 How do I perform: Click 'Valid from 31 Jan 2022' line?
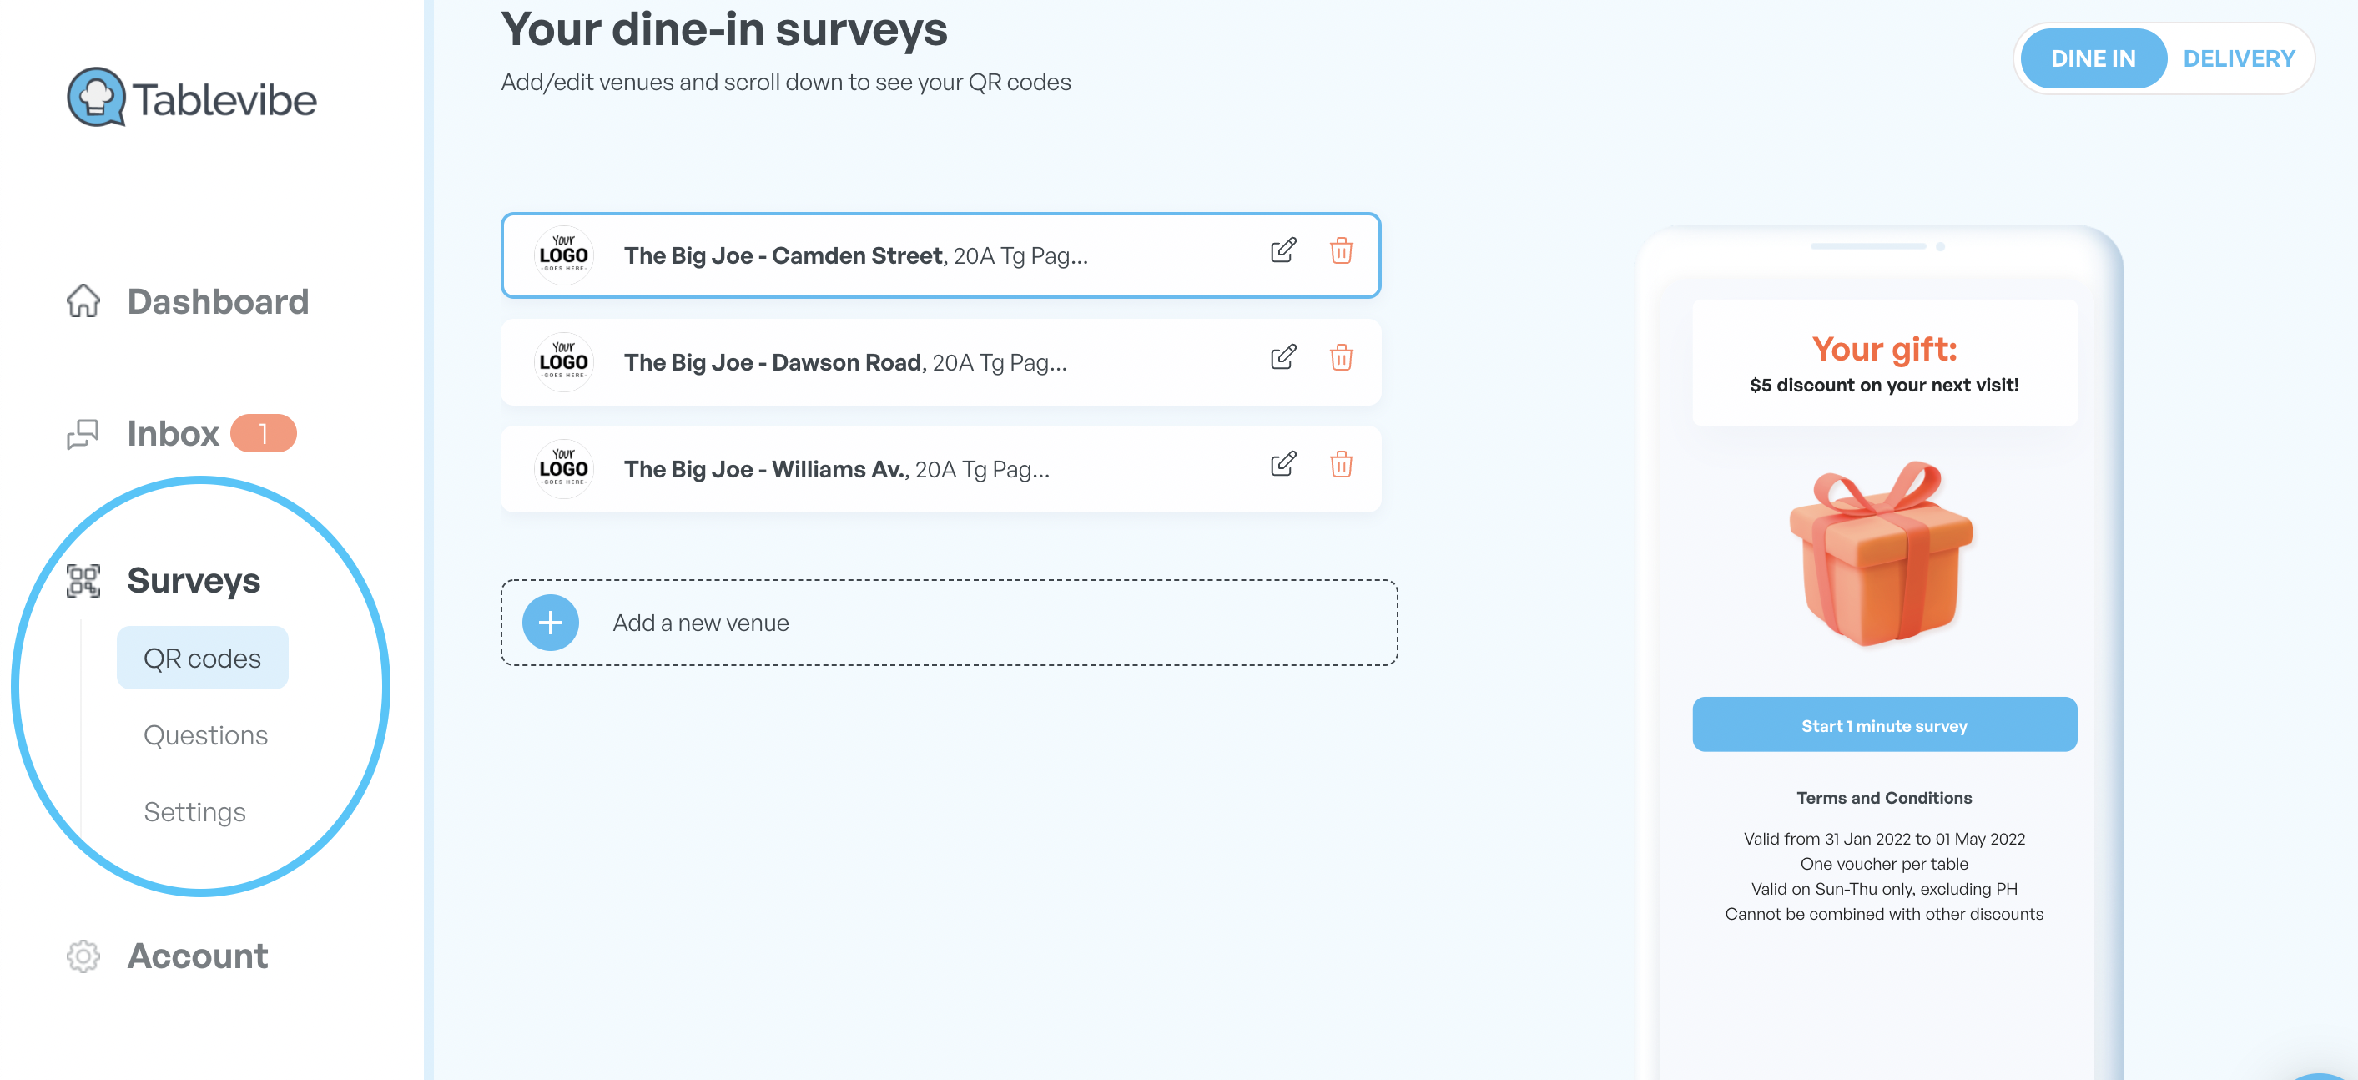(x=1884, y=838)
